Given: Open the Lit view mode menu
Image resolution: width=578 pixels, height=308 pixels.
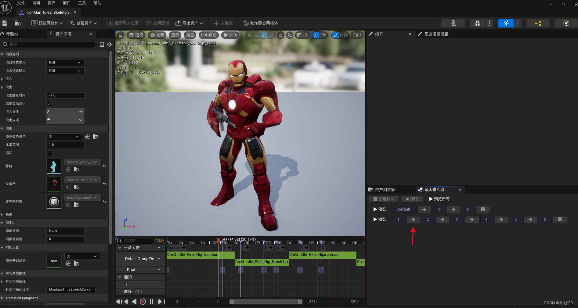Looking at the screenshot, I should click(x=157, y=35).
